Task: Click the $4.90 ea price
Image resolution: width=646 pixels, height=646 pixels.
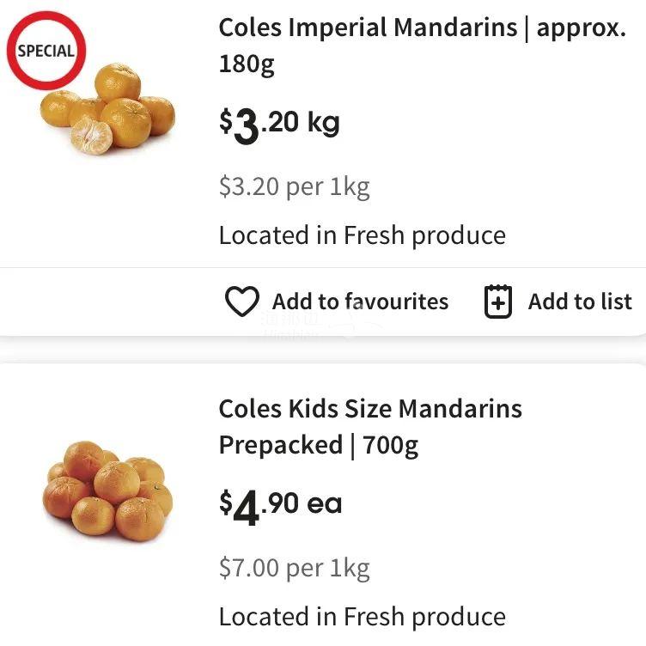Action: pos(280,506)
